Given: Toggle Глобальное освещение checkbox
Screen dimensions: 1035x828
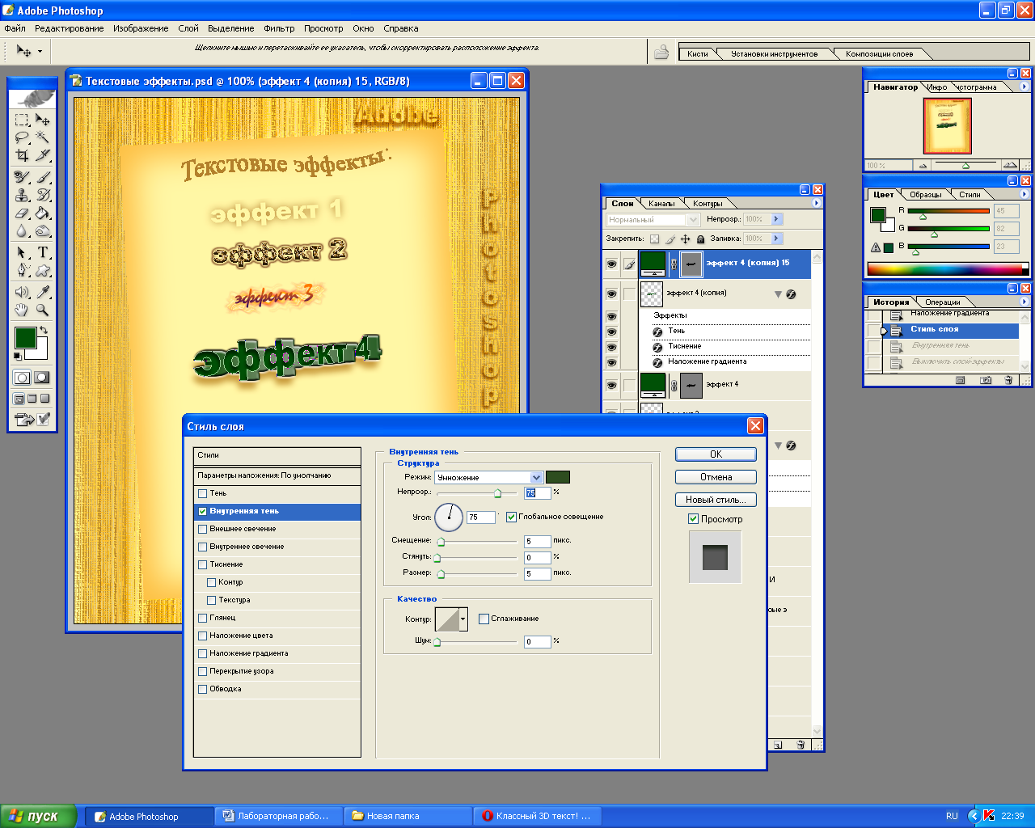Looking at the screenshot, I should (511, 517).
